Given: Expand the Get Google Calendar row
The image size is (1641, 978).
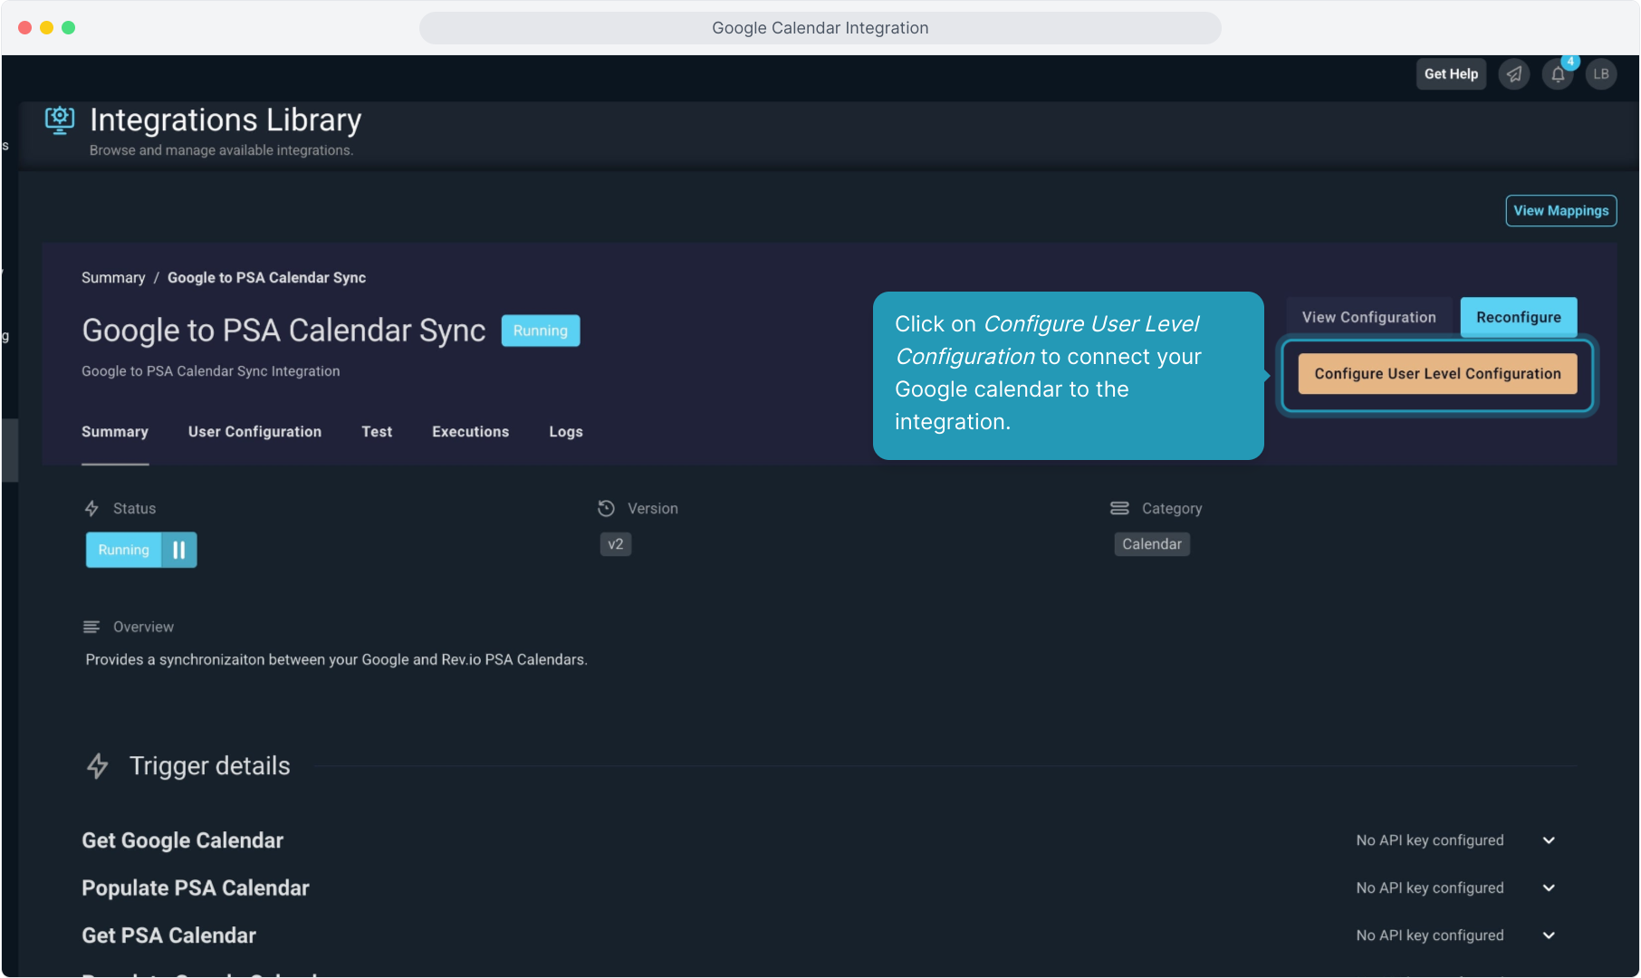Looking at the screenshot, I should click(x=1549, y=840).
